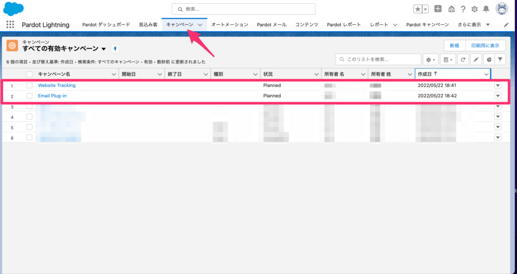Screen dimensions: 517x274
Task: Open row actions menu for row 3
Action: pyautogui.click(x=498, y=107)
